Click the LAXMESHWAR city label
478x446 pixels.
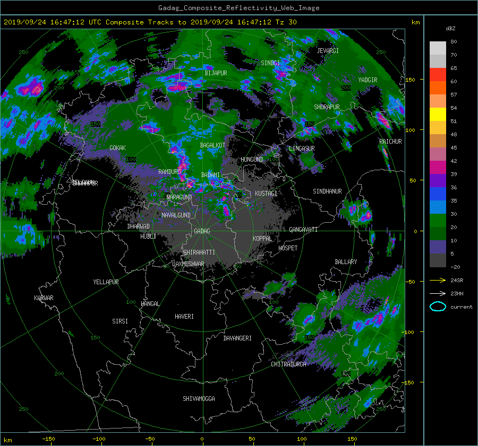click(188, 264)
